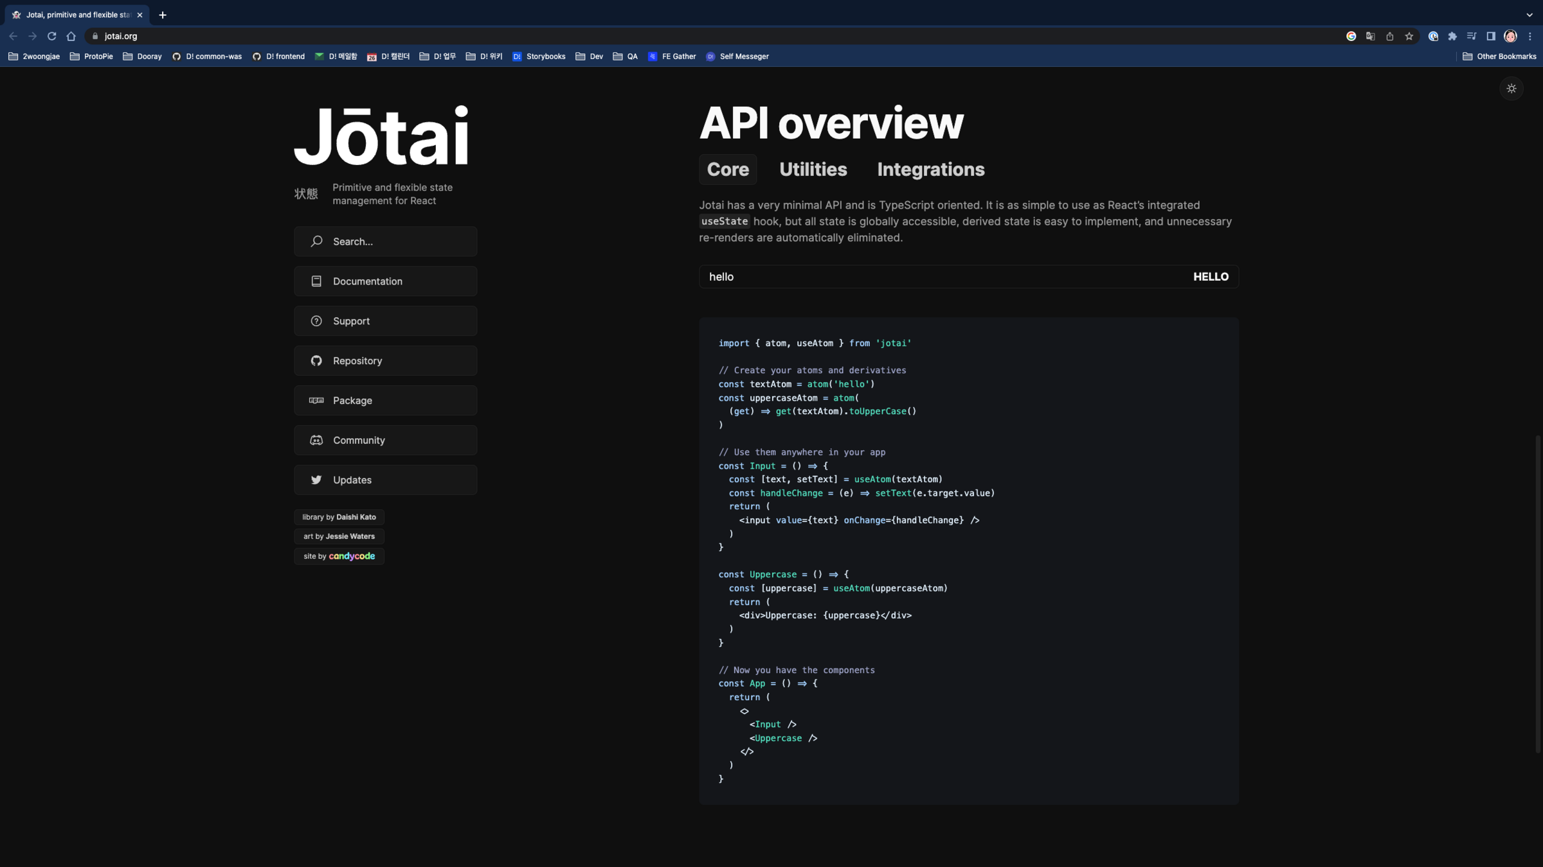Open the Other Bookmarks folder

[1499, 57]
